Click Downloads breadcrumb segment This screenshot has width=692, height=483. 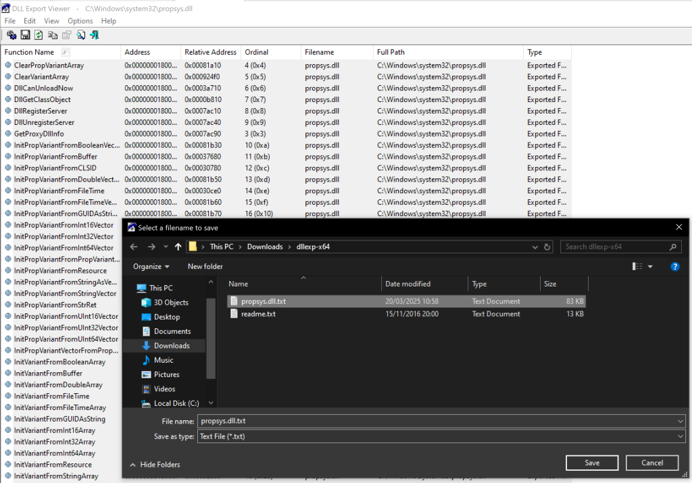click(x=265, y=247)
